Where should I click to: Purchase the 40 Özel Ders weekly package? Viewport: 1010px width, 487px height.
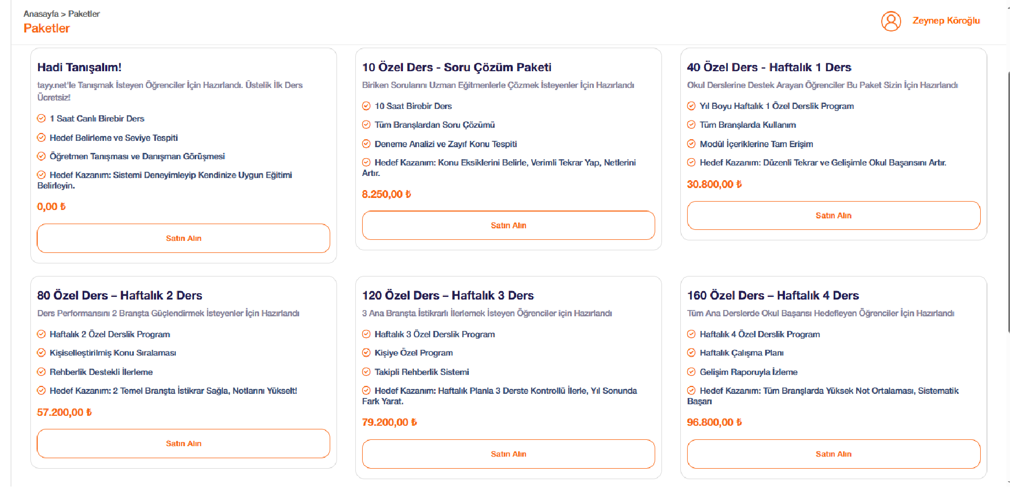pyautogui.click(x=833, y=215)
